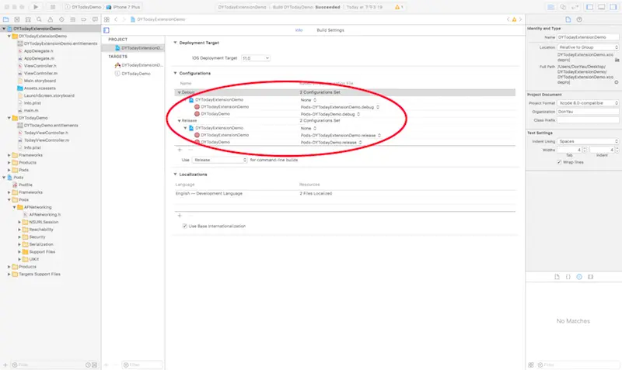Change Pods-DYTodayExtensionDemo.debug configuration file popup
Viewport: 622px width, 370px height.
tap(340, 107)
